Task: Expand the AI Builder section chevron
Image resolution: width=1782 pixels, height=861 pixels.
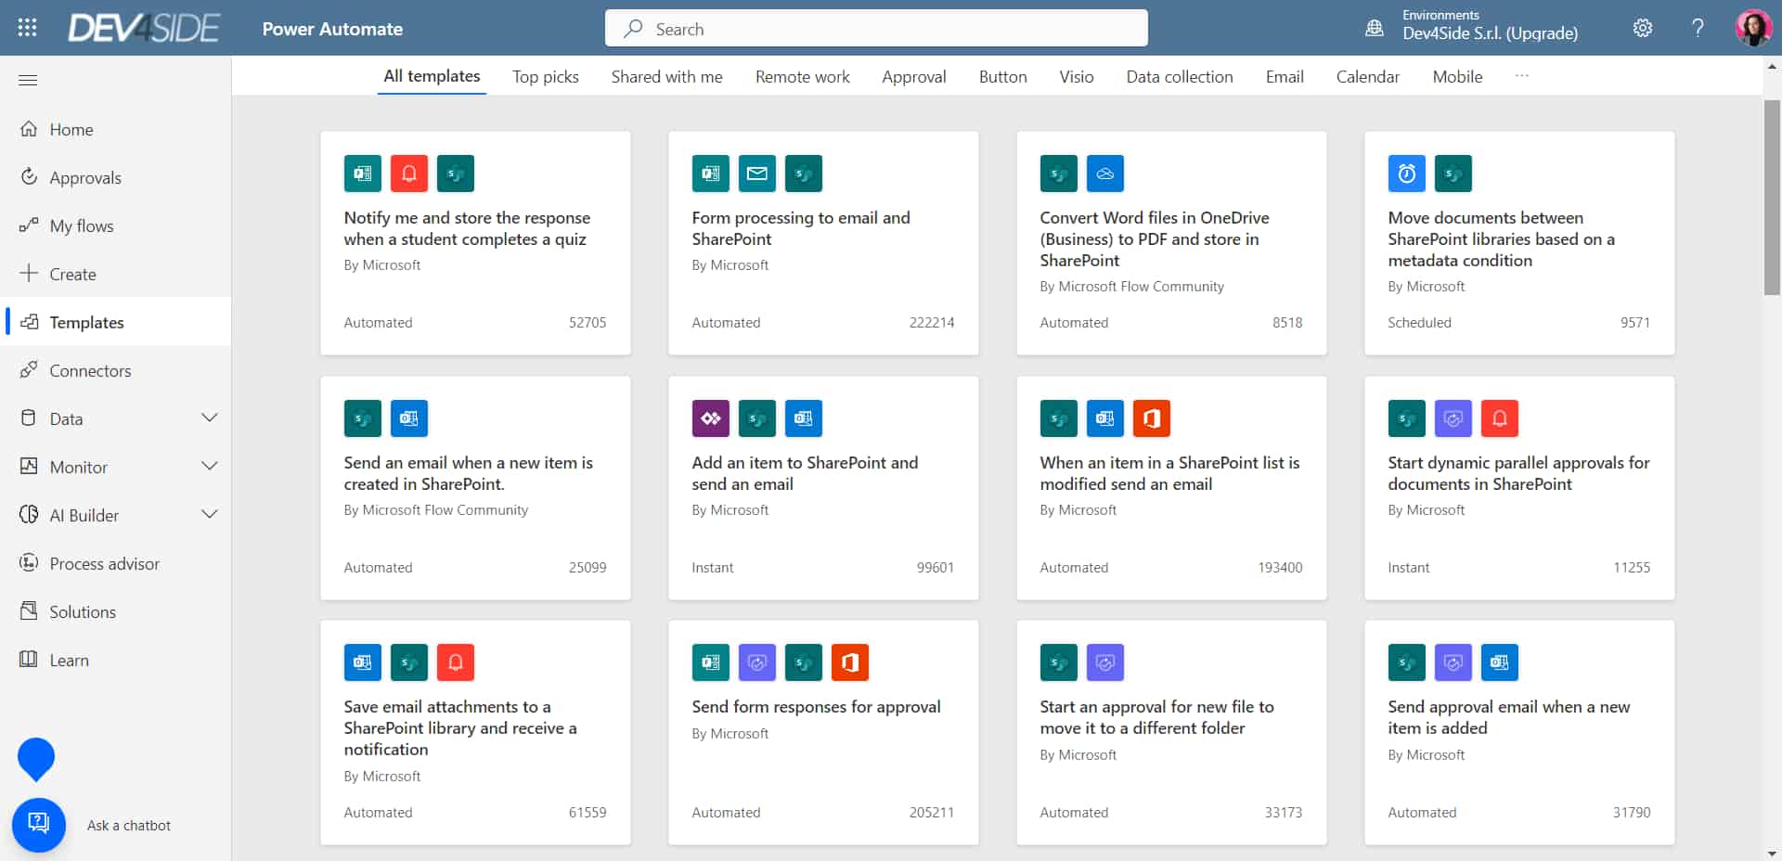Action: point(210,515)
